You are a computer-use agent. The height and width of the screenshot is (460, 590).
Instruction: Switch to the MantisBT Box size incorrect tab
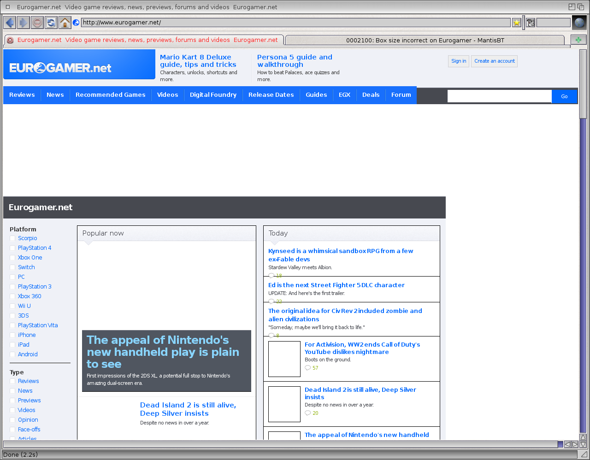425,40
